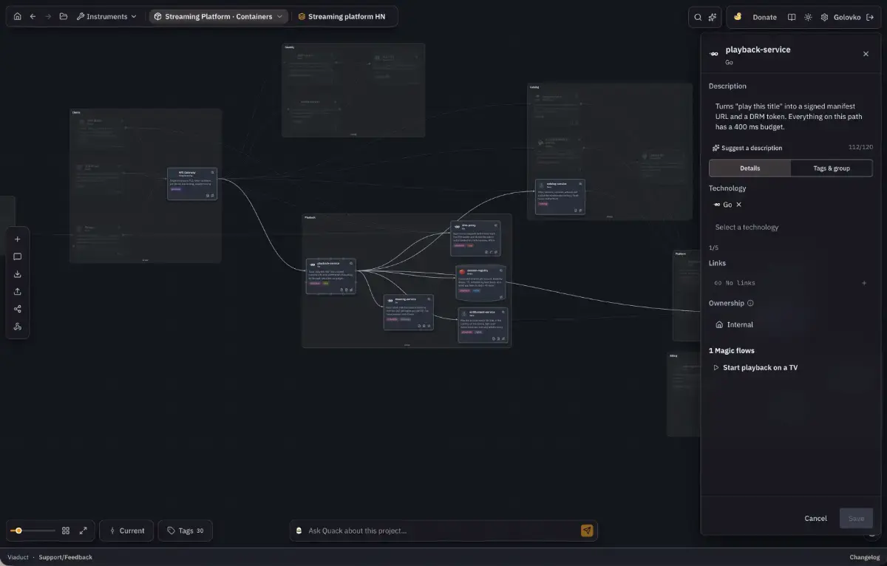
Task: Click the Ownership info icon
Action: pos(750,303)
